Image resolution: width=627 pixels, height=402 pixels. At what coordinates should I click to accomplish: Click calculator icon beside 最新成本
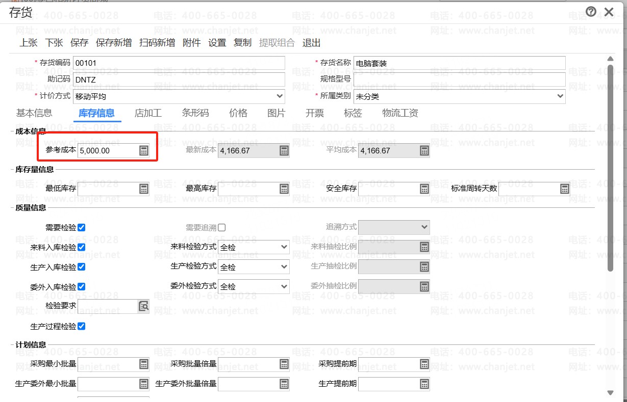click(284, 150)
